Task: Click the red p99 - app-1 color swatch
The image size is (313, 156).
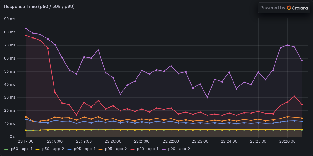Action: (x=132, y=149)
